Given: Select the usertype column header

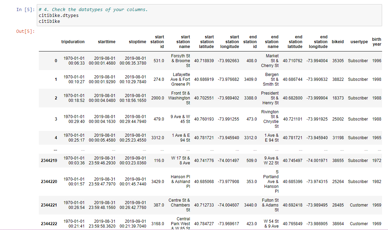Looking at the screenshot, I should click(x=359, y=41).
